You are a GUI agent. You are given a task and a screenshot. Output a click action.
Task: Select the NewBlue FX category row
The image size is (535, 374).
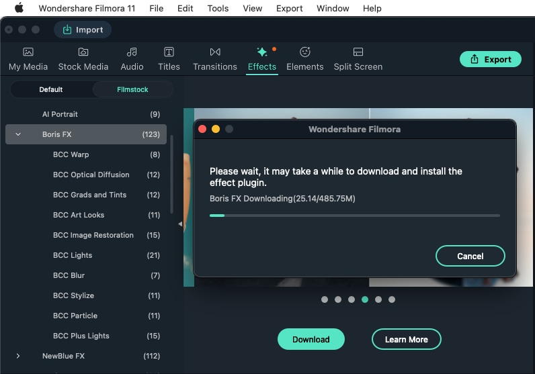tap(86, 356)
